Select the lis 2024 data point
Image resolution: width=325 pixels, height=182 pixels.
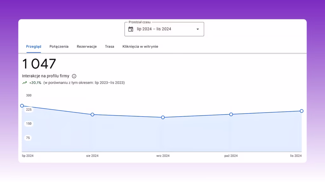302,111
